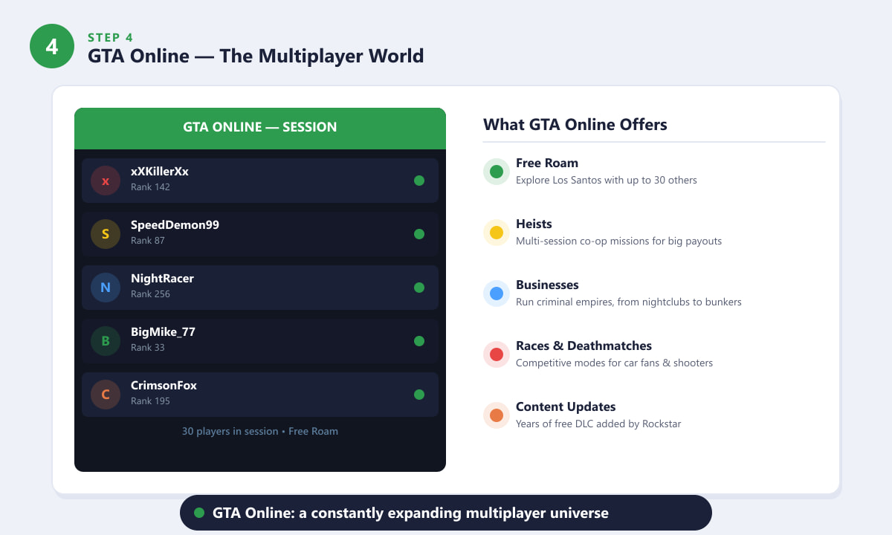
Task: Click '30 players in session • Free Roam' text
Action: (x=260, y=431)
